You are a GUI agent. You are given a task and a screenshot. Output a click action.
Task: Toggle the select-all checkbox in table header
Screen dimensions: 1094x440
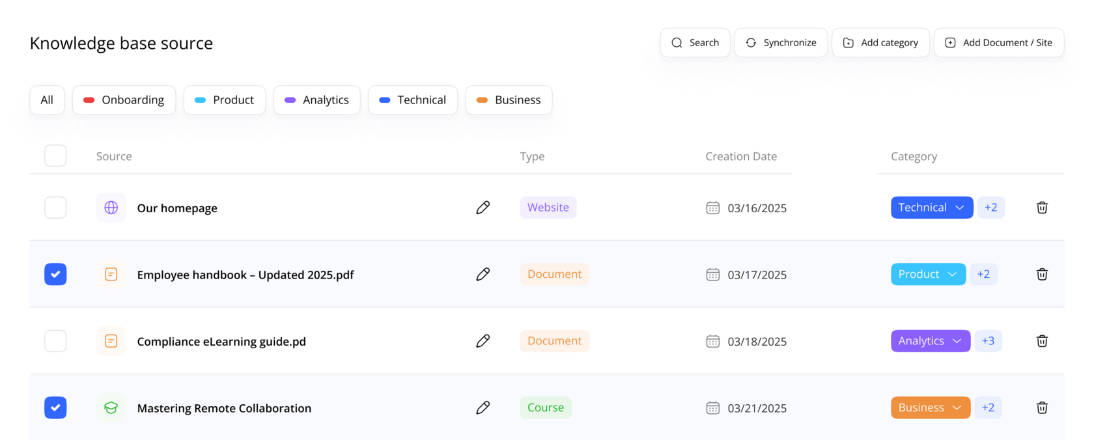click(55, 156)
